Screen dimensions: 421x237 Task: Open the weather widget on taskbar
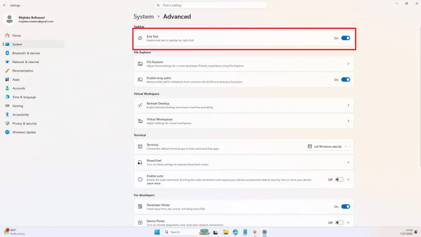[14, 232]
